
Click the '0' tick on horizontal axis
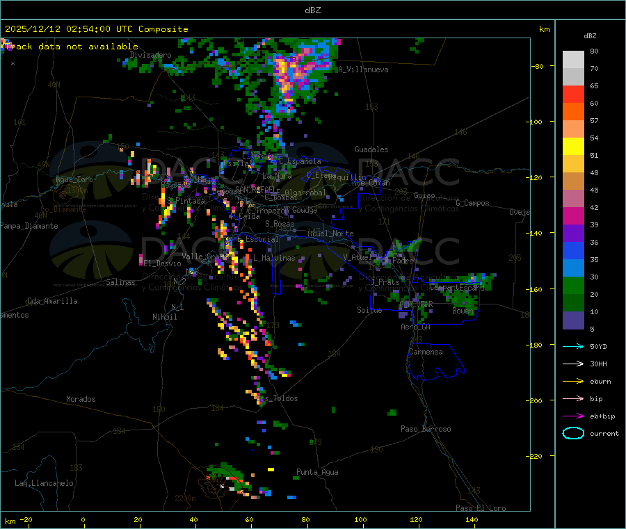coord(83,519)
